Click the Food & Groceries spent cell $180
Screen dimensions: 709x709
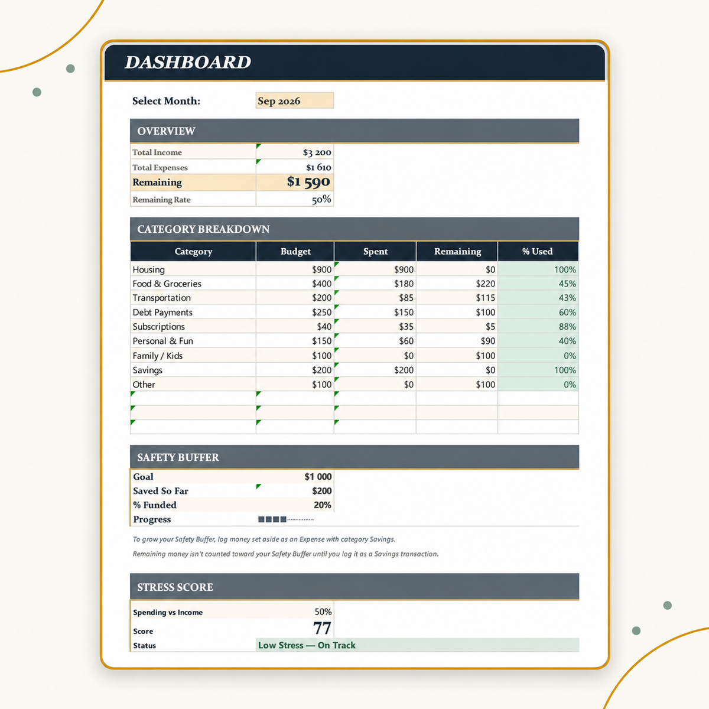pos(375,284)
